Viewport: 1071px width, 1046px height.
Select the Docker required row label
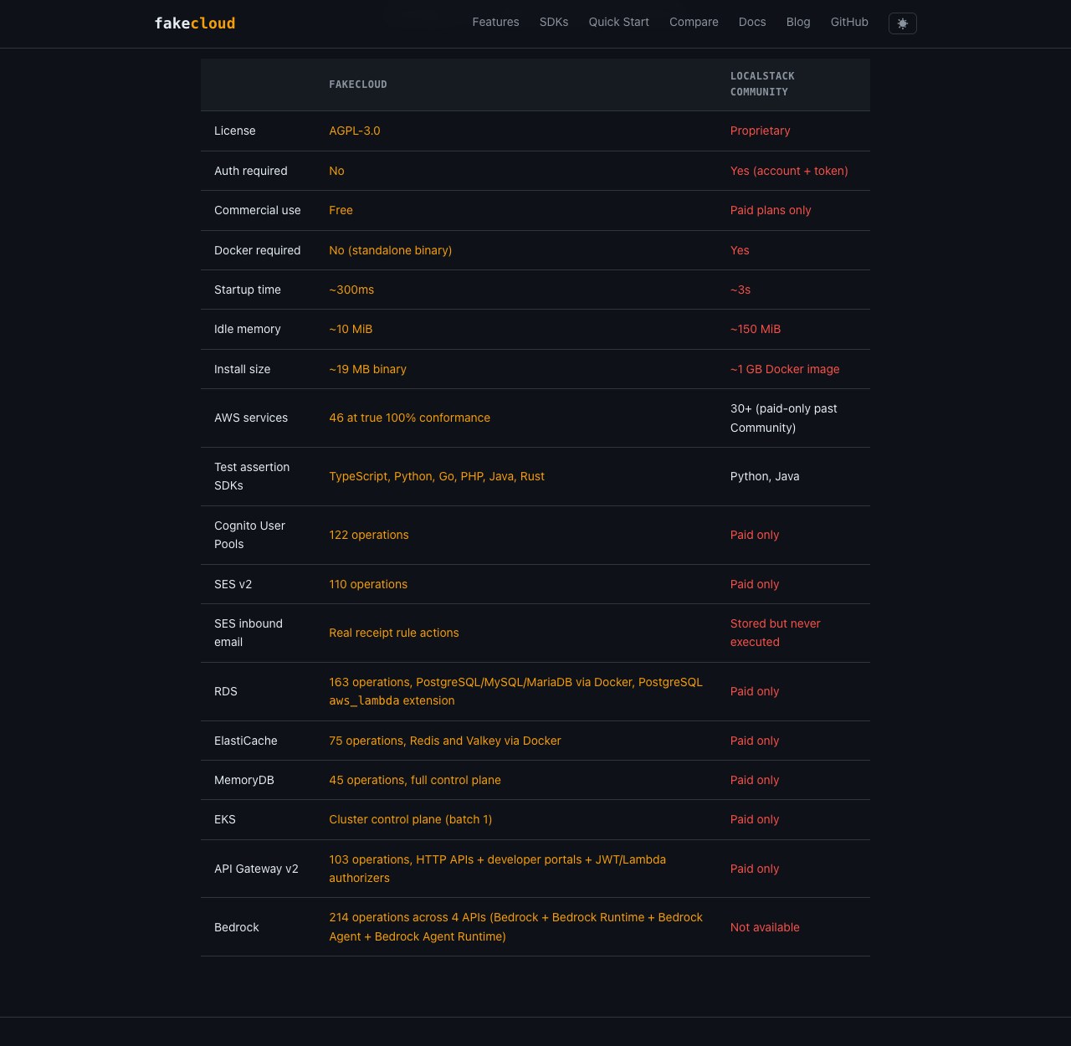click(258, 250)
